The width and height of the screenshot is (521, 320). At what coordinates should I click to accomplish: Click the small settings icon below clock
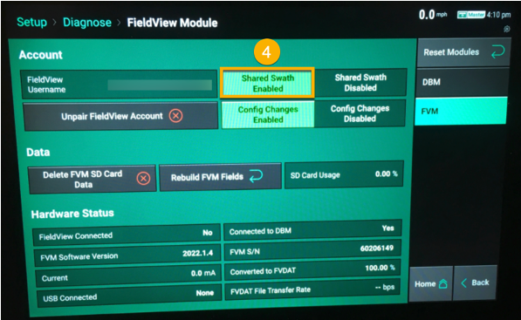(507, 29)
